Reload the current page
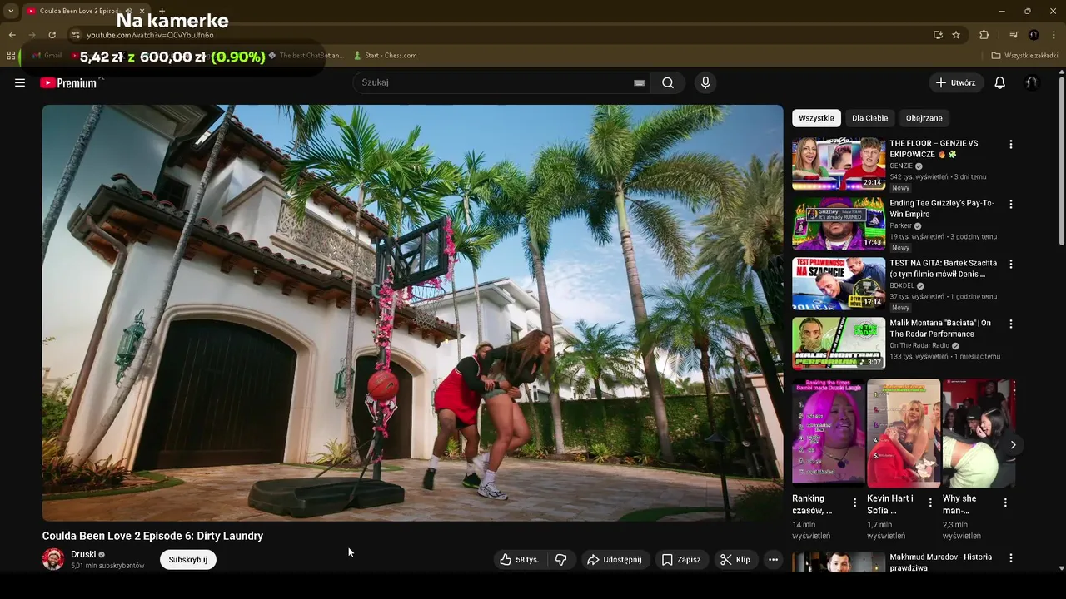Screen dimensions: 1066x599 (x=52, y=35)
